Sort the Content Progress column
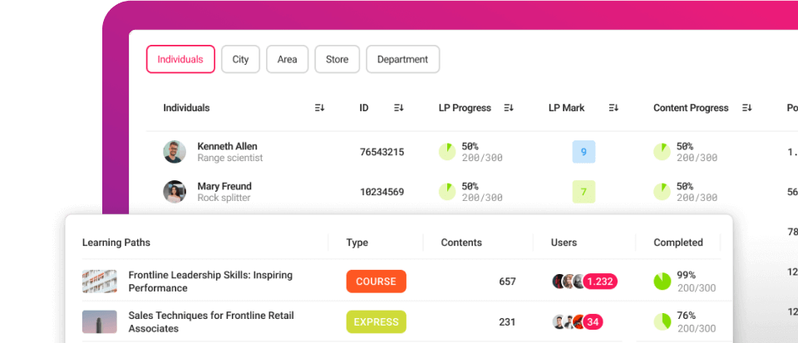 pyautogui.click(x=746, y=108)
